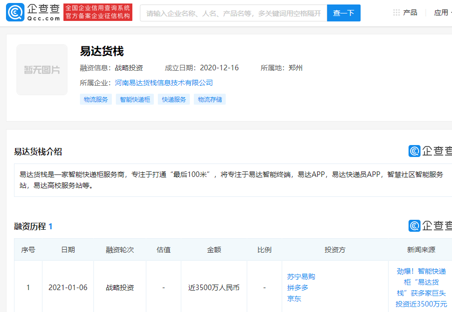This screenshot has width=452, height=312.
Task: Click the 序号 column header
Action: click(x=28, y=250)
